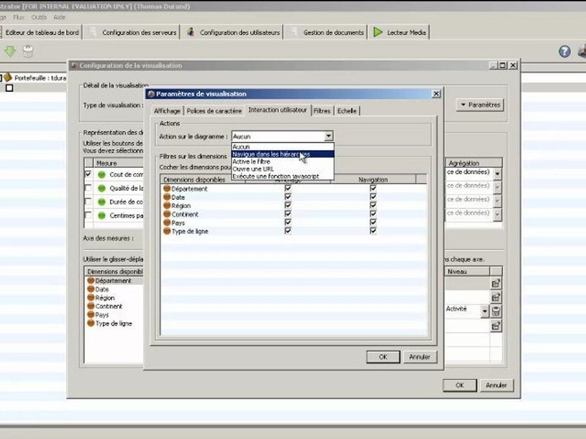Click green icon for Cout measure
This screenshot has width=586, height=439.
click(x=101, y=174)
